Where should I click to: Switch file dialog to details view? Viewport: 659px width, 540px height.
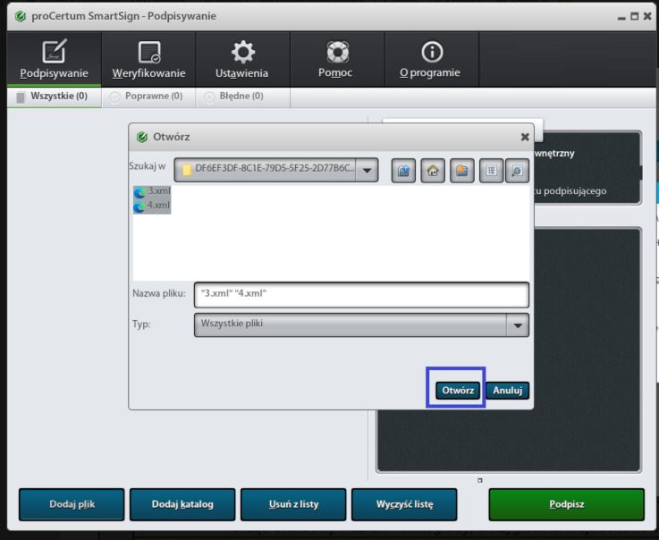point(517,171)
